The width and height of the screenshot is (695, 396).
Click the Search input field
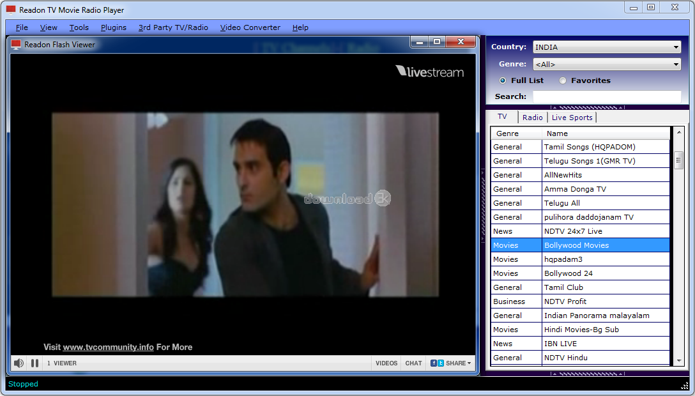point(606,96)
